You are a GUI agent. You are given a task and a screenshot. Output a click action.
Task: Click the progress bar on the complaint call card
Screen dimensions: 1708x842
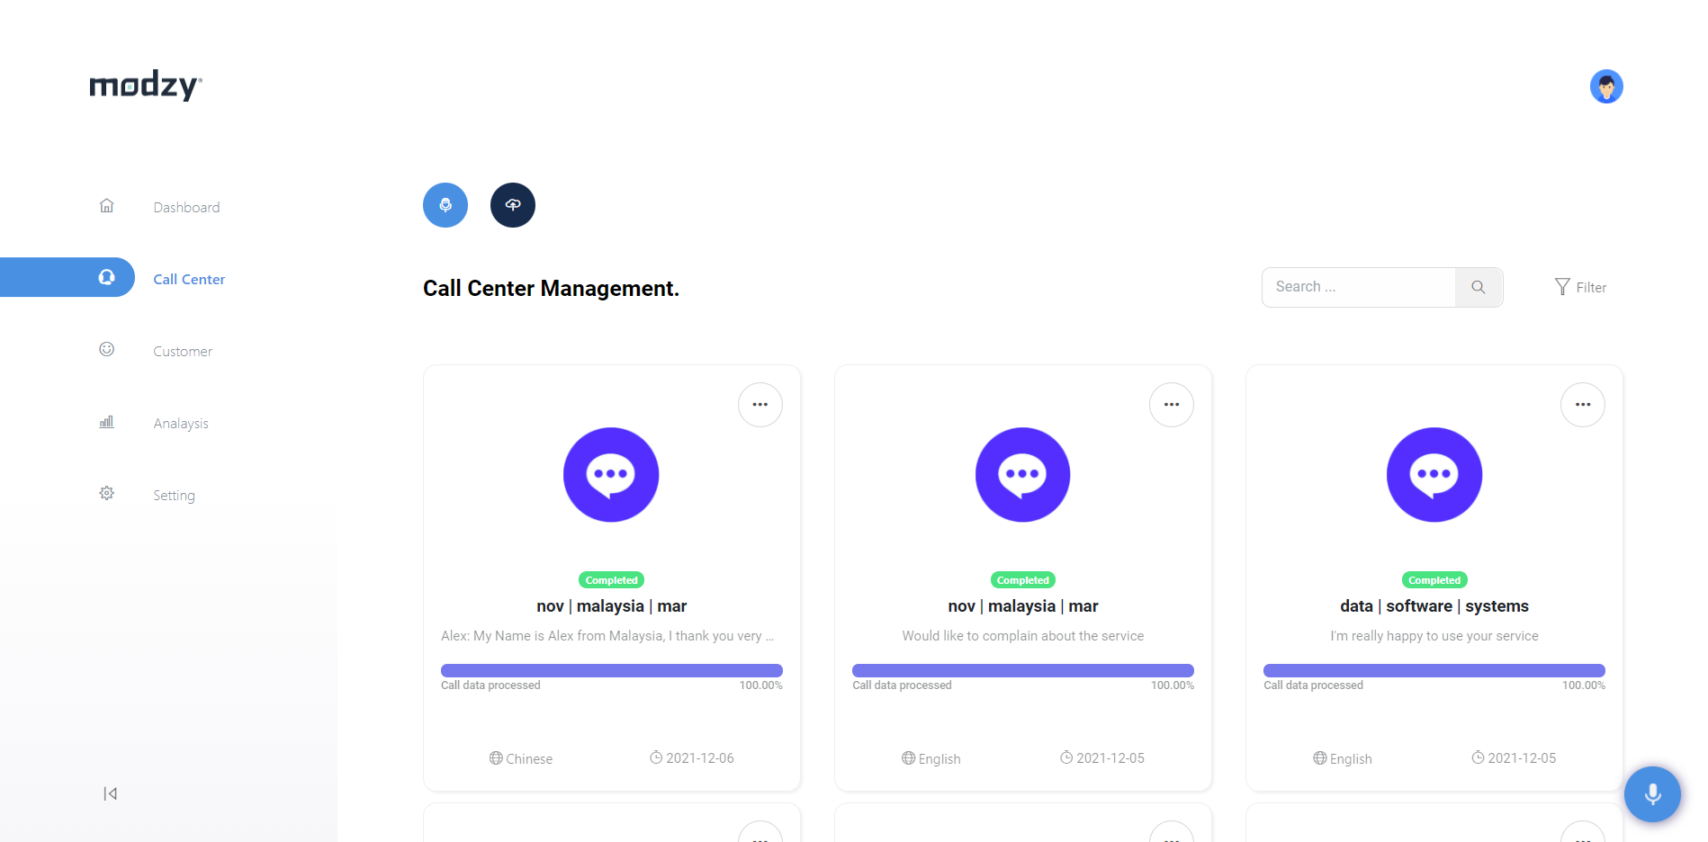tap(1023, 670)
